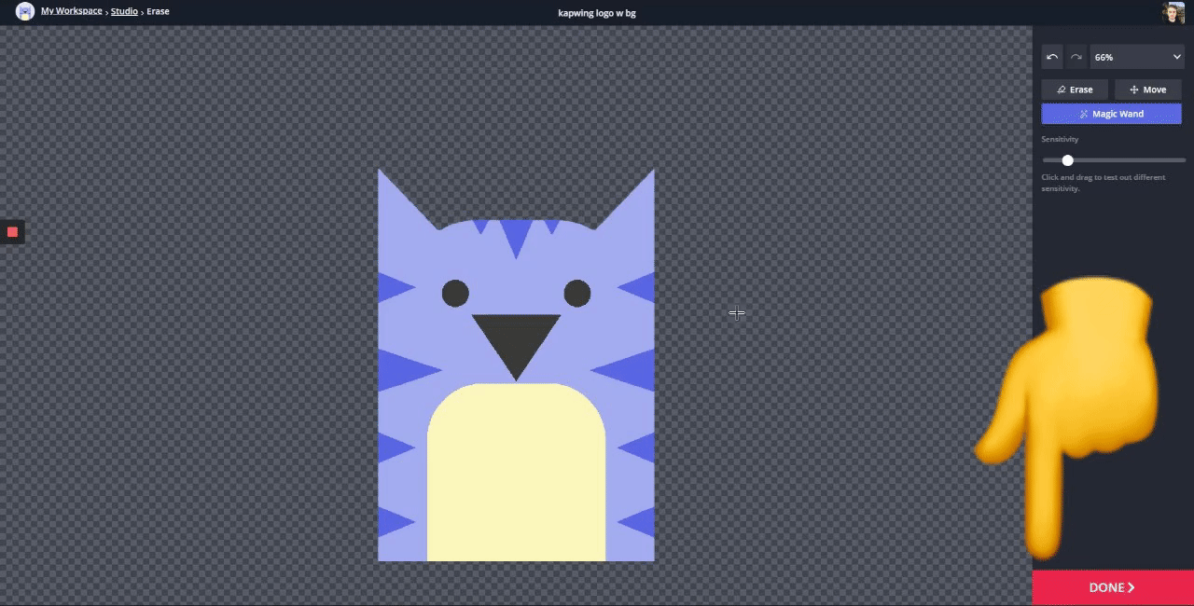Open the 66% zoom dropdown
The width and height of the screenshot is (1194, 606).
click(x=1136, y=57)
